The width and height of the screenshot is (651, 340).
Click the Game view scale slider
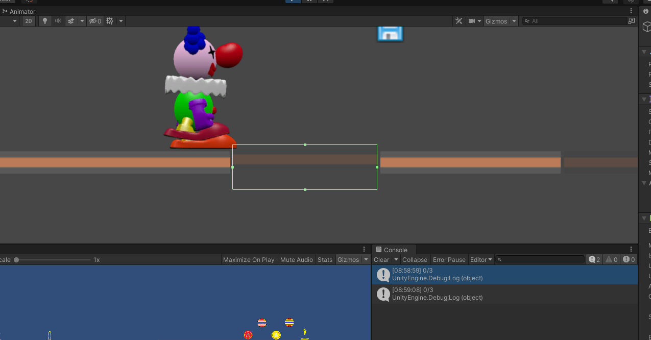click(x=53, y=260)
